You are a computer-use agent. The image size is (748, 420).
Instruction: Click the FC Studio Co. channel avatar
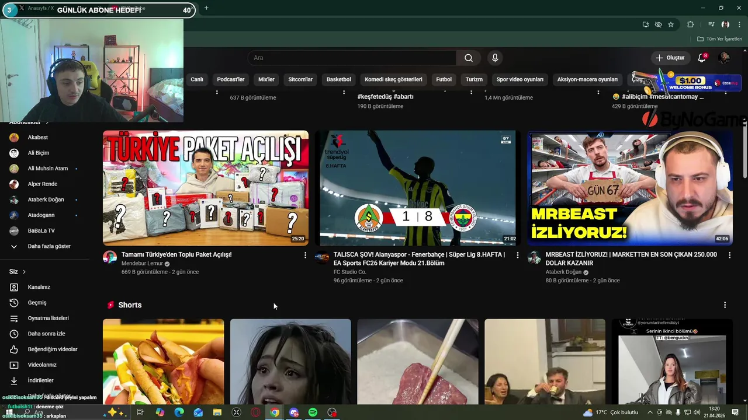tap(322, 258)
